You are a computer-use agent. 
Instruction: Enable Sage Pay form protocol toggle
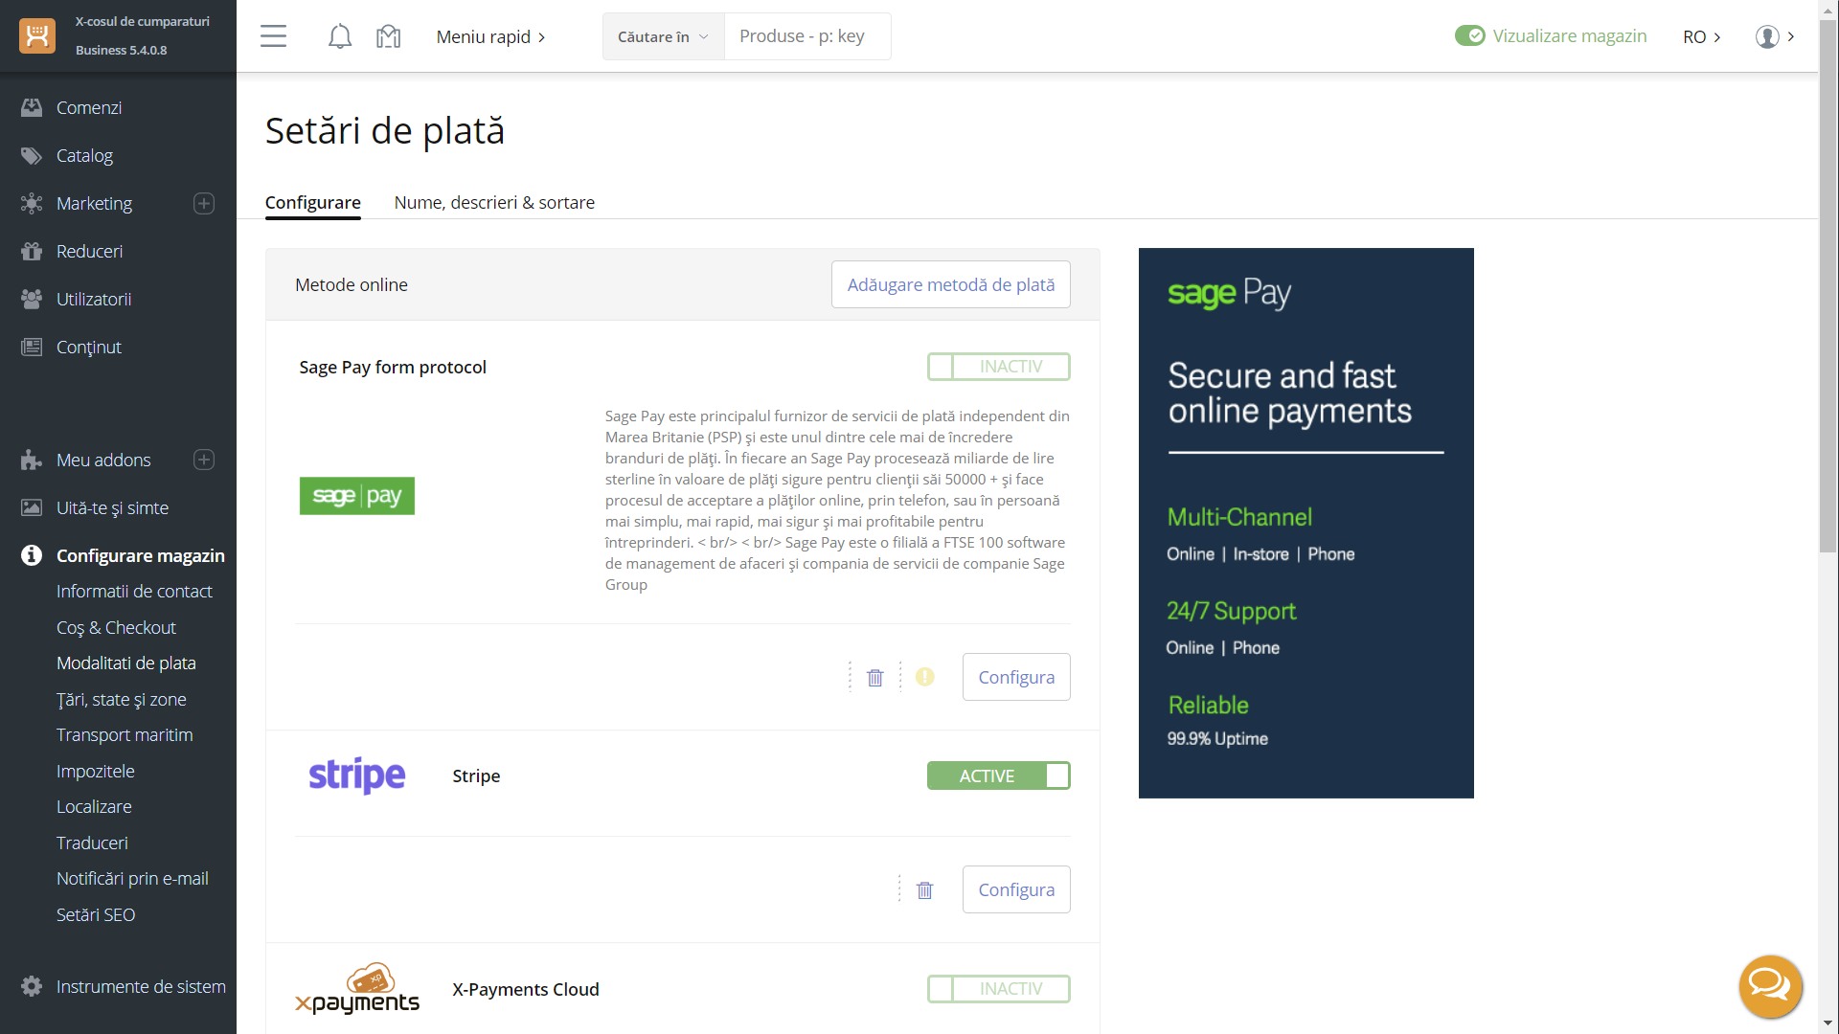pyautogui.click(x=998, y=367)
